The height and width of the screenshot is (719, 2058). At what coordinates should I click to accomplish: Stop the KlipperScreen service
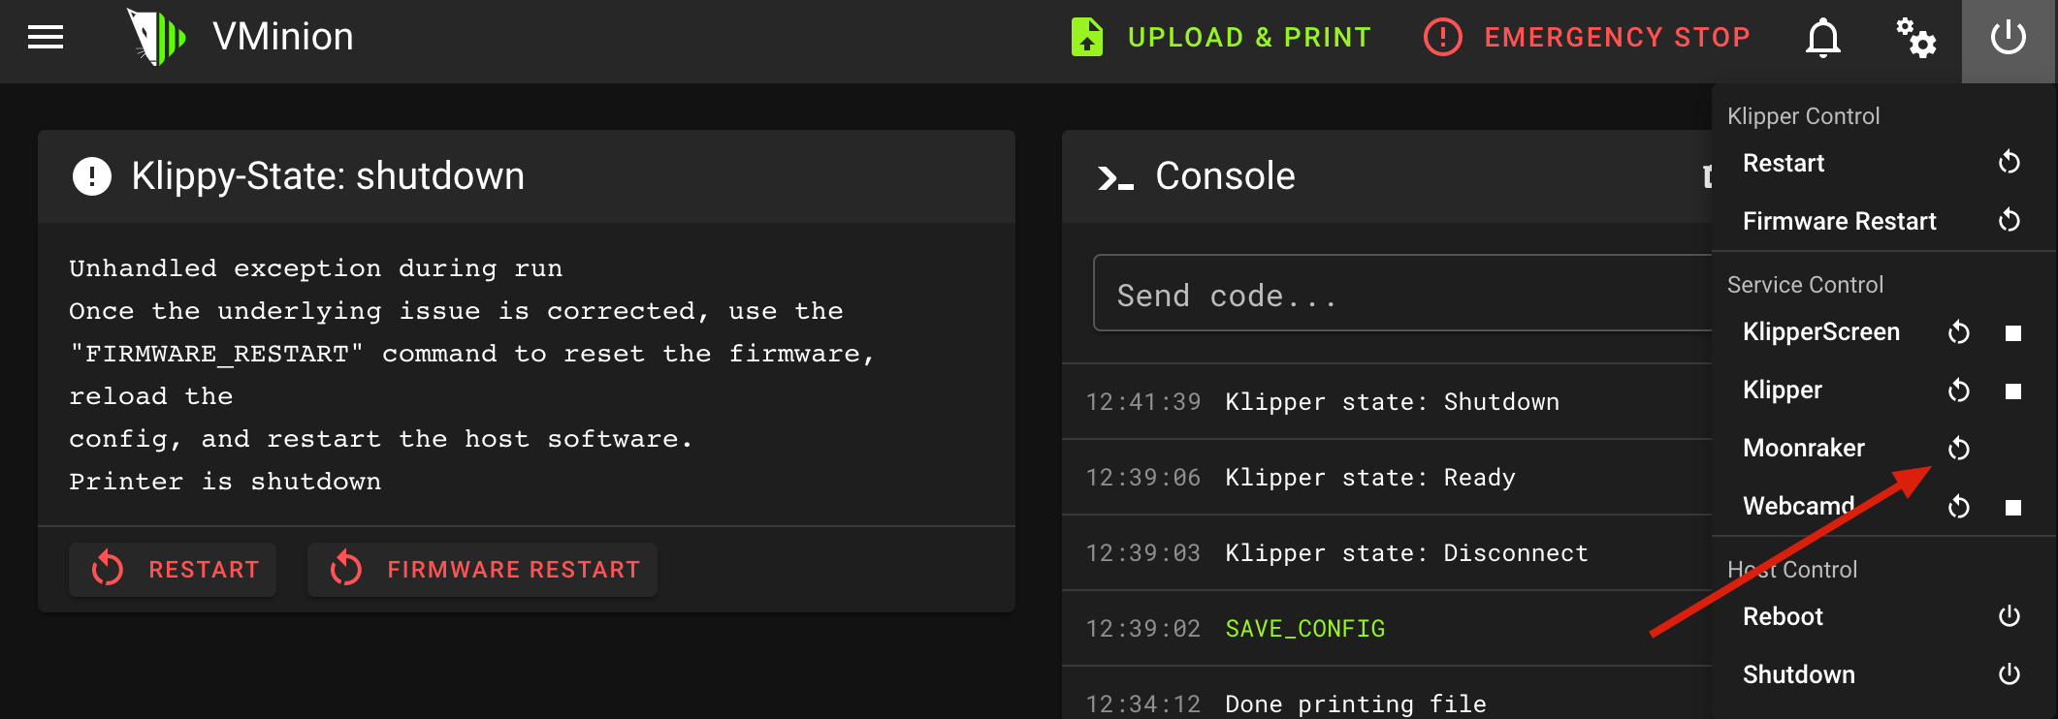[x=2013, y=333]
